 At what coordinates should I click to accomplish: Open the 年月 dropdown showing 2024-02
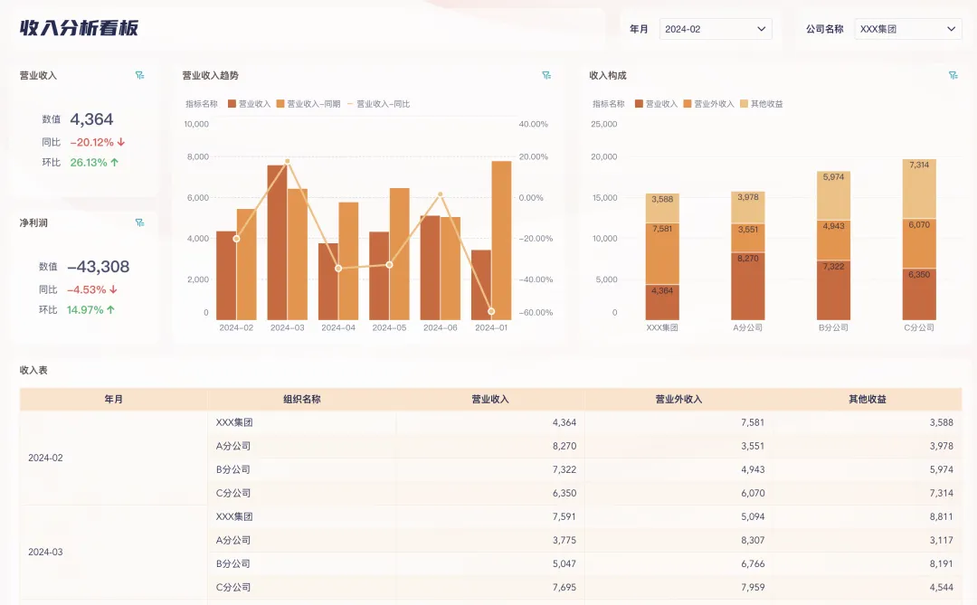[716, 29]
